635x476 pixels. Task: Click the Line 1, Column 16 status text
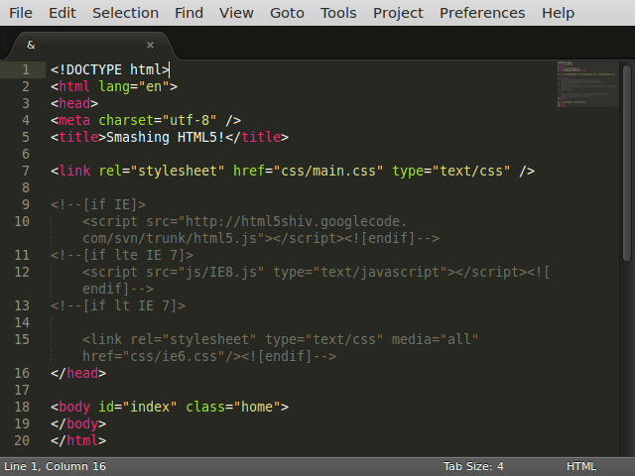55,466
